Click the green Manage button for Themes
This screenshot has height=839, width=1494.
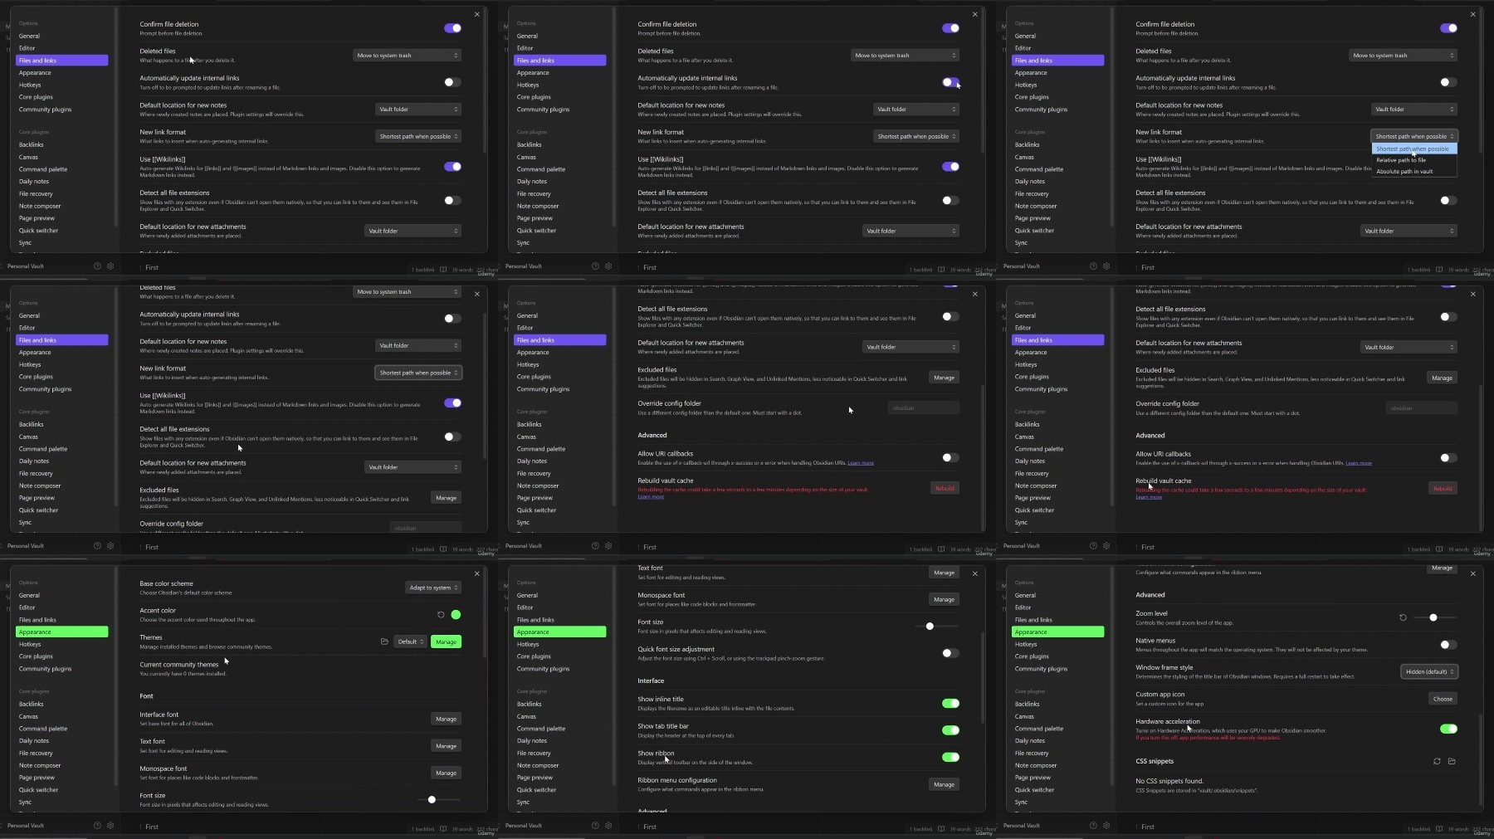coord(446,641)
